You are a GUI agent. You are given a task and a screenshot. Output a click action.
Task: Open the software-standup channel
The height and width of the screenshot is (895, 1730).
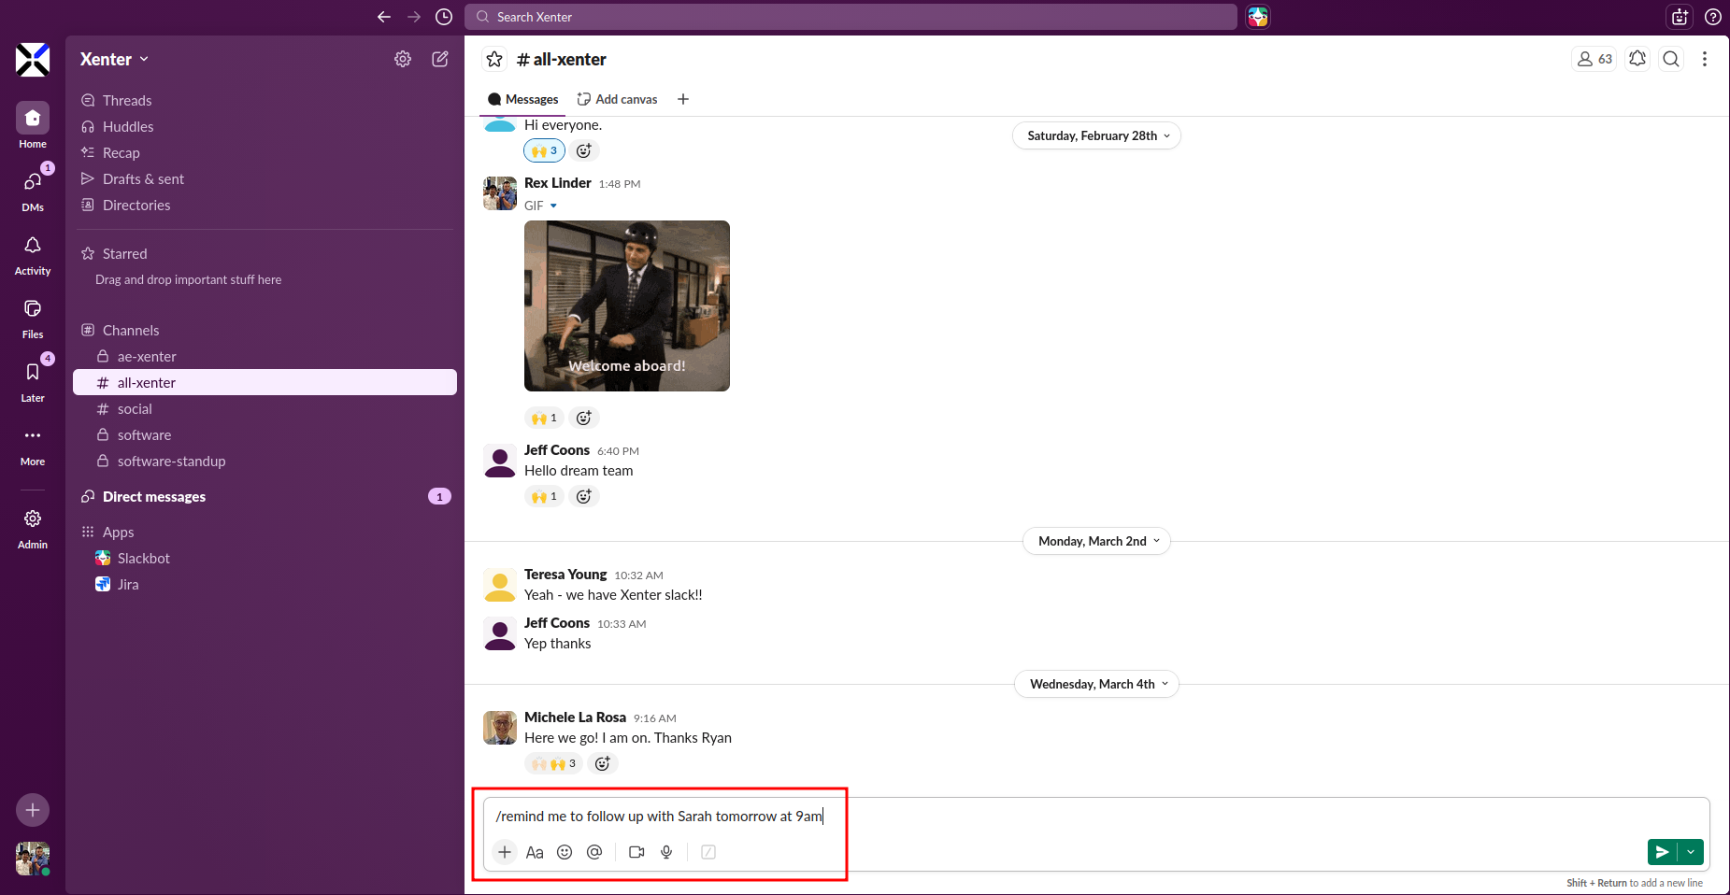pyautogui.click(x=171, y=461)
